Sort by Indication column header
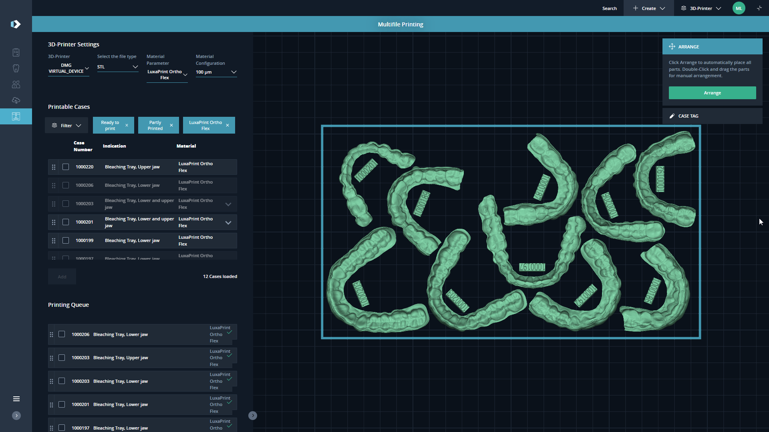This screenshot has height=432, width=769. pos(115,146)
